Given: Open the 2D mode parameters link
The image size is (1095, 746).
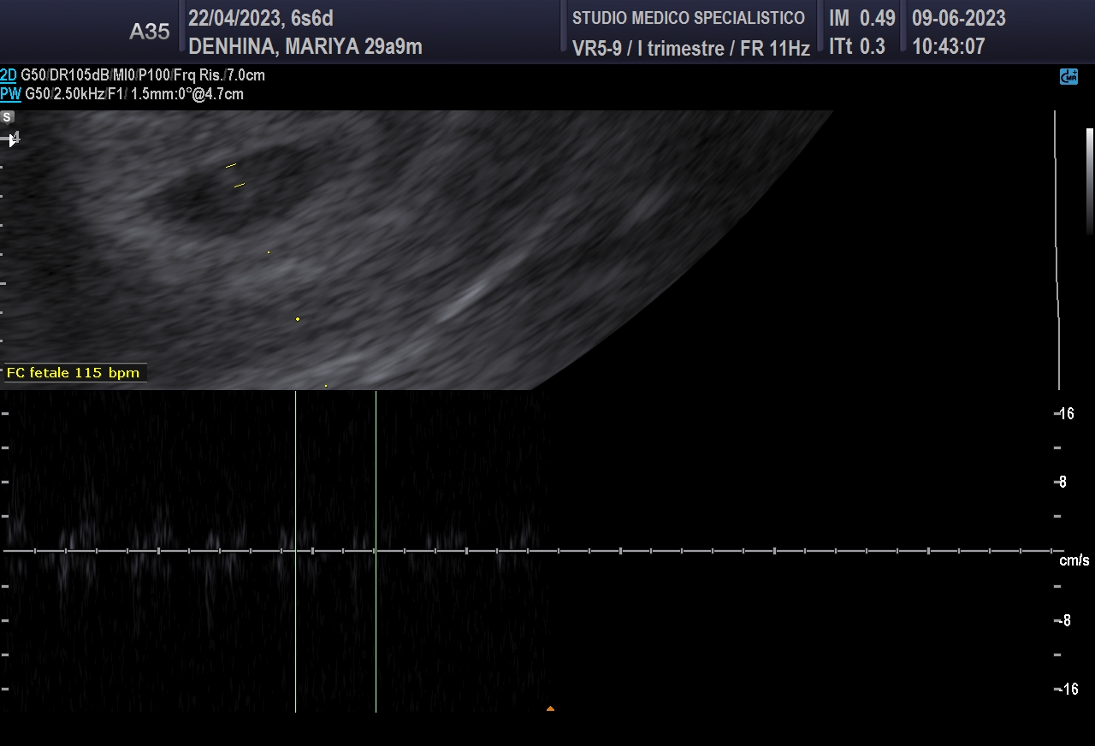Looking at the screenshot, I should click(9, 75).
